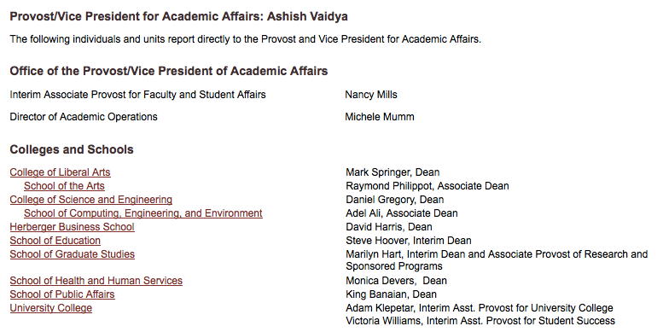Open the College of Liberal Arts link
This screenshot has width=663, height=332.
click(x=60, y=172)
